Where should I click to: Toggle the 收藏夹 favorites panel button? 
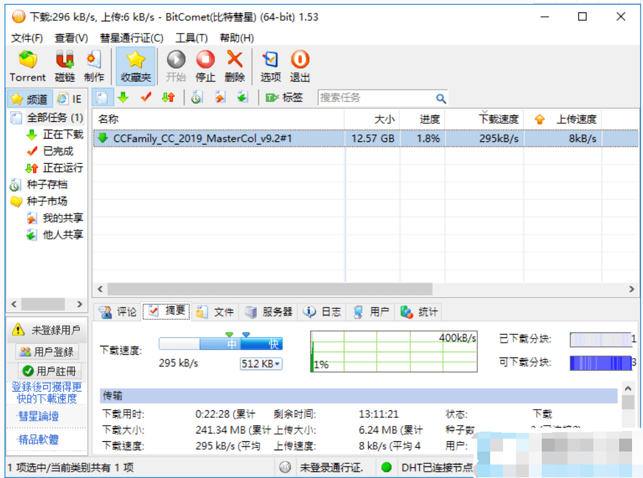pos(135,66)
